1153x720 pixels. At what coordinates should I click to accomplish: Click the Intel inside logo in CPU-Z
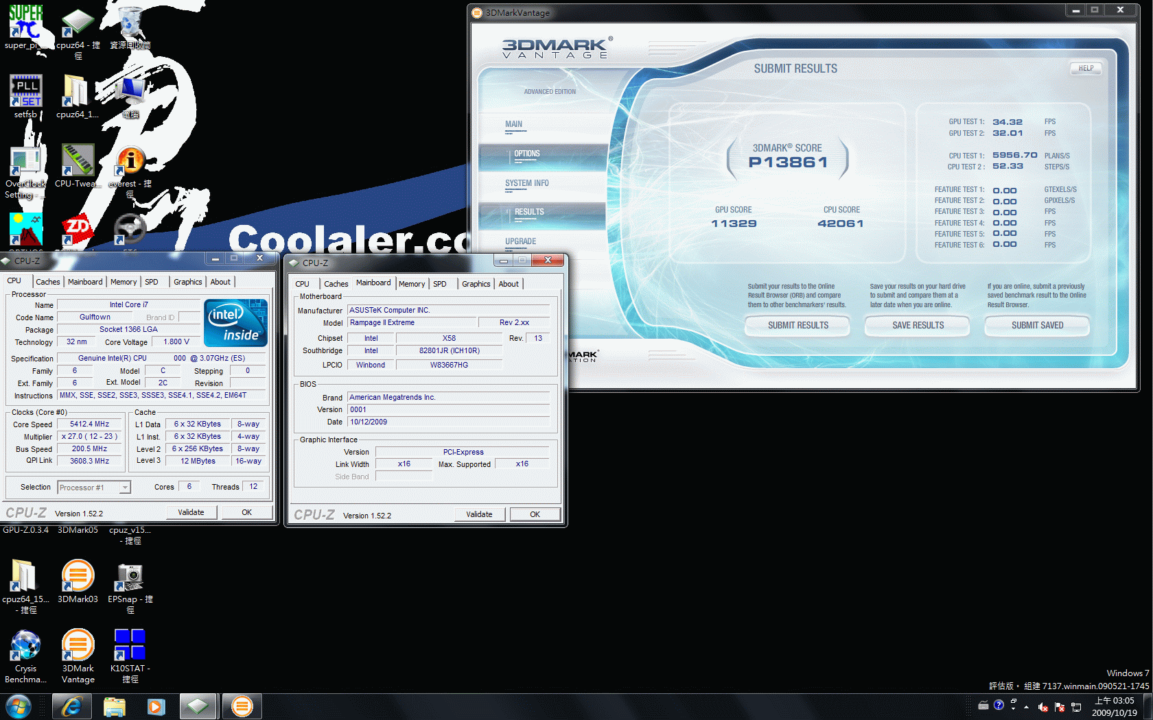(x=235, y=323)
